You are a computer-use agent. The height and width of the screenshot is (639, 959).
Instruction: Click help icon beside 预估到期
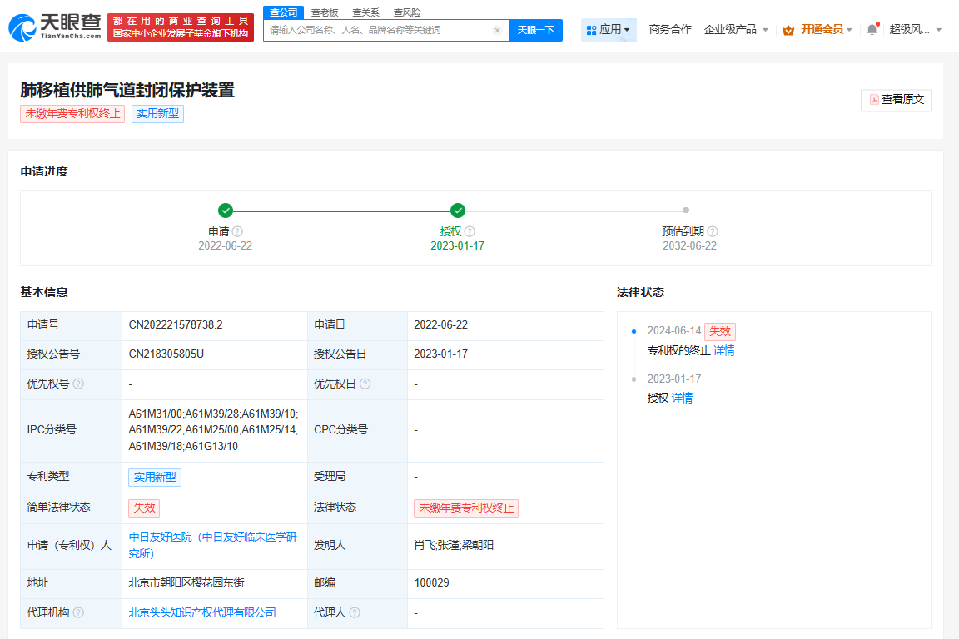coord(711,231)
